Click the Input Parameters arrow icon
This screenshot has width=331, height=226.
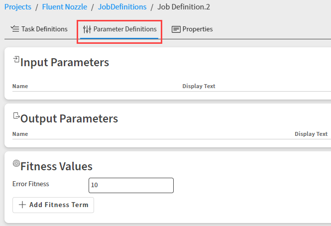coord(16,60)
